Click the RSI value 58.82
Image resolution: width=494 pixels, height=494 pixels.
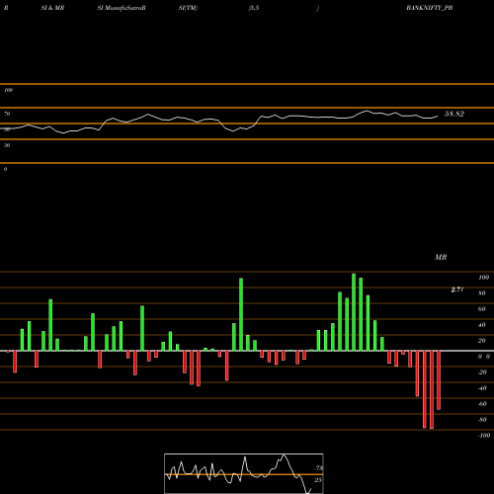coord(454,114)
